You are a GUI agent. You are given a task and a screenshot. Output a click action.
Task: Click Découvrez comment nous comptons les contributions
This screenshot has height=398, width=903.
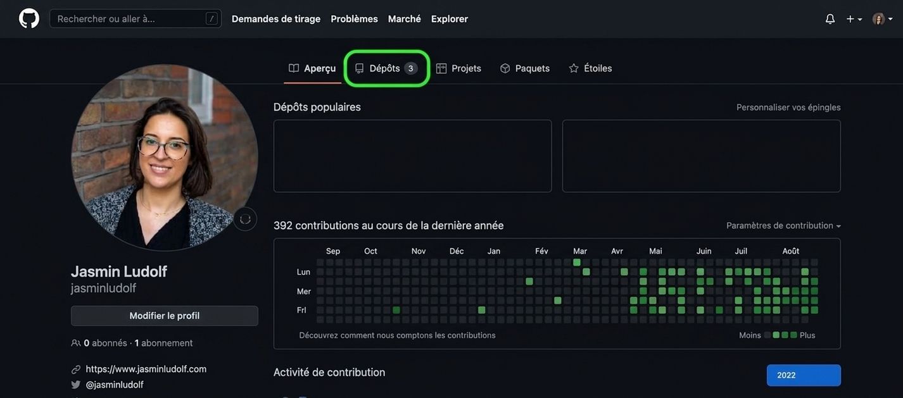click(397, 335)
